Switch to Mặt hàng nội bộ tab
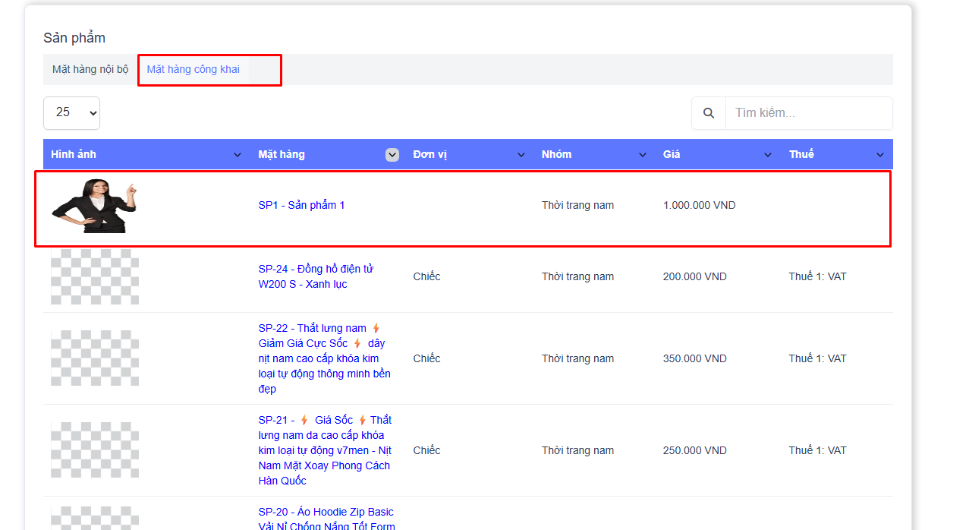The height and width of the screenshot is (530, 969). (x=90, y=69)
